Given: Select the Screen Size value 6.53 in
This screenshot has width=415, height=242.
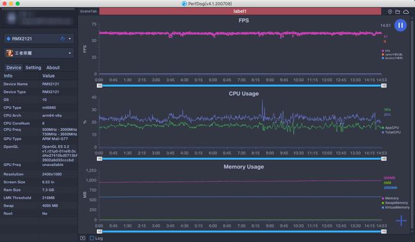Looking at the screenshot, I should click(x=48, y=182).
